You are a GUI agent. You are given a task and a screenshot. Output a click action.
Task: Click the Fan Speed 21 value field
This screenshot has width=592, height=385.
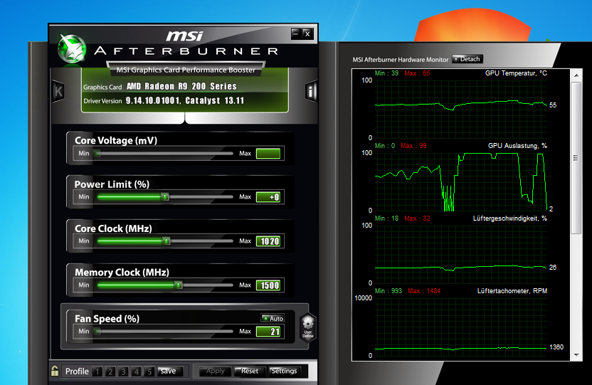268,332
